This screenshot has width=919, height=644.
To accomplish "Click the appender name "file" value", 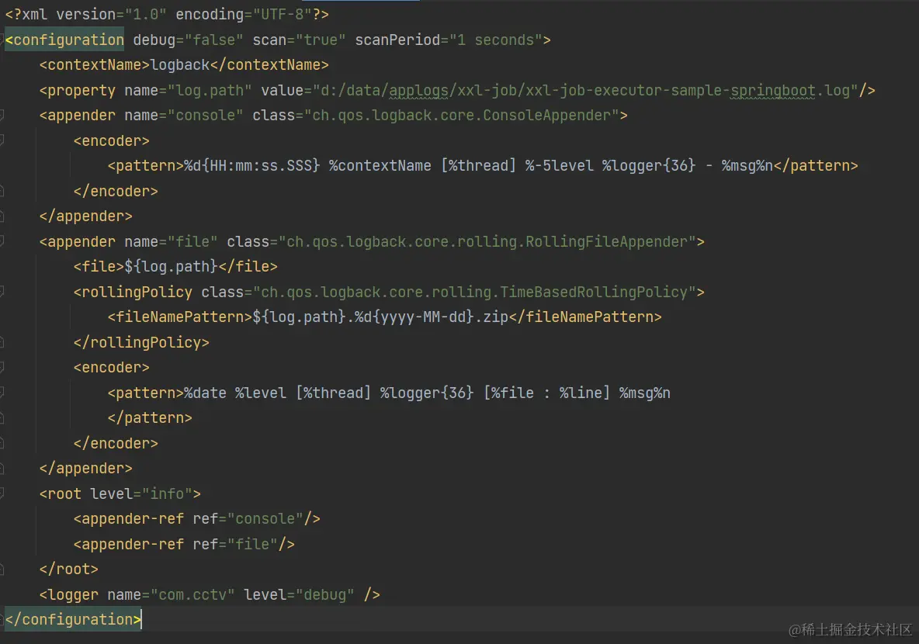I will [x=192, y=241].
